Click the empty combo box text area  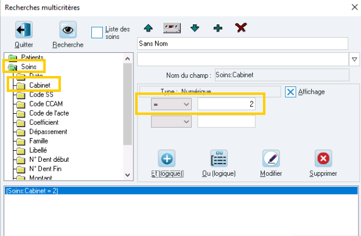(x=243, y=60)
